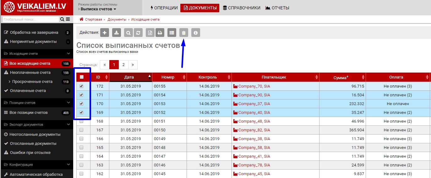Click the magnifier search icon in actions toolbar
This screenshot has height=178, width=431.
pos(128,33)
